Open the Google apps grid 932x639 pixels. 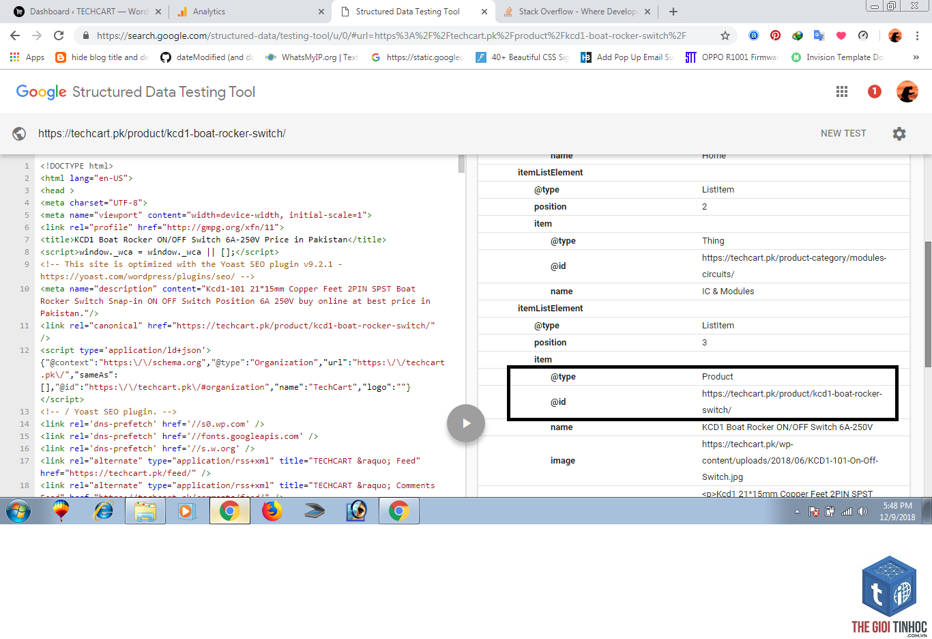click(842, 91)
